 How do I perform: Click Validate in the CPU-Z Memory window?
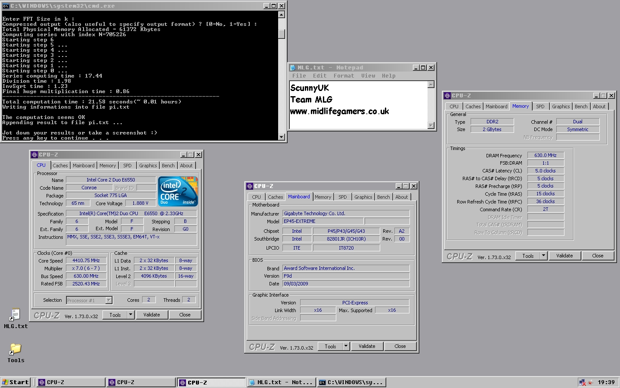564,256
